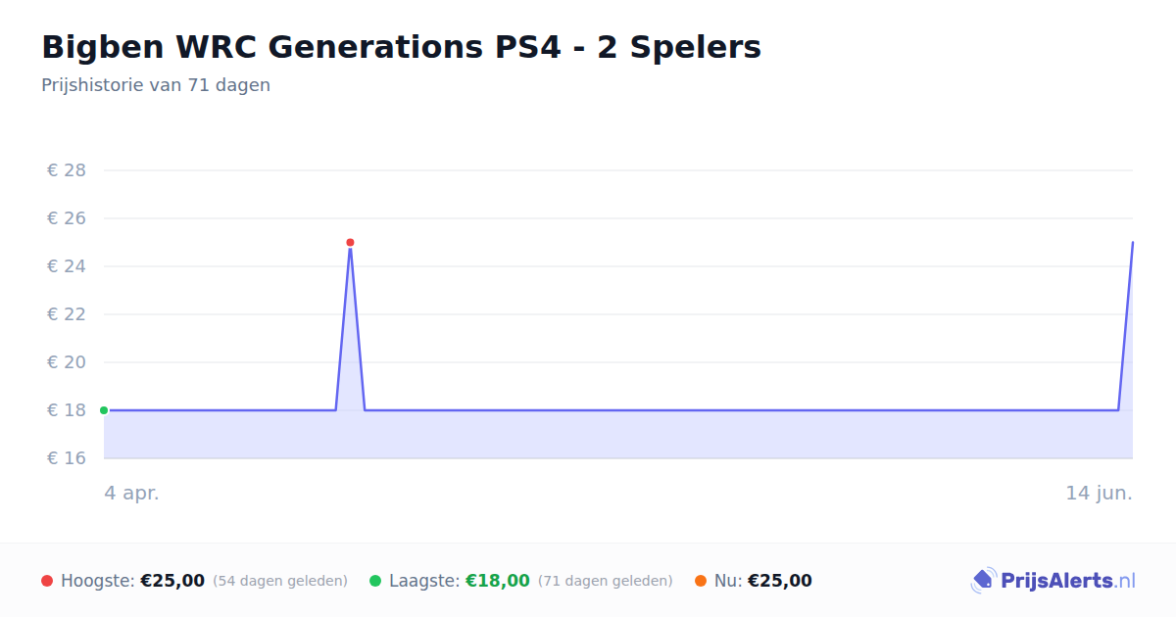Select the Laagste €18,00 price value
1176x617 pixels.
pyautogui.click(x=498, y=581)
